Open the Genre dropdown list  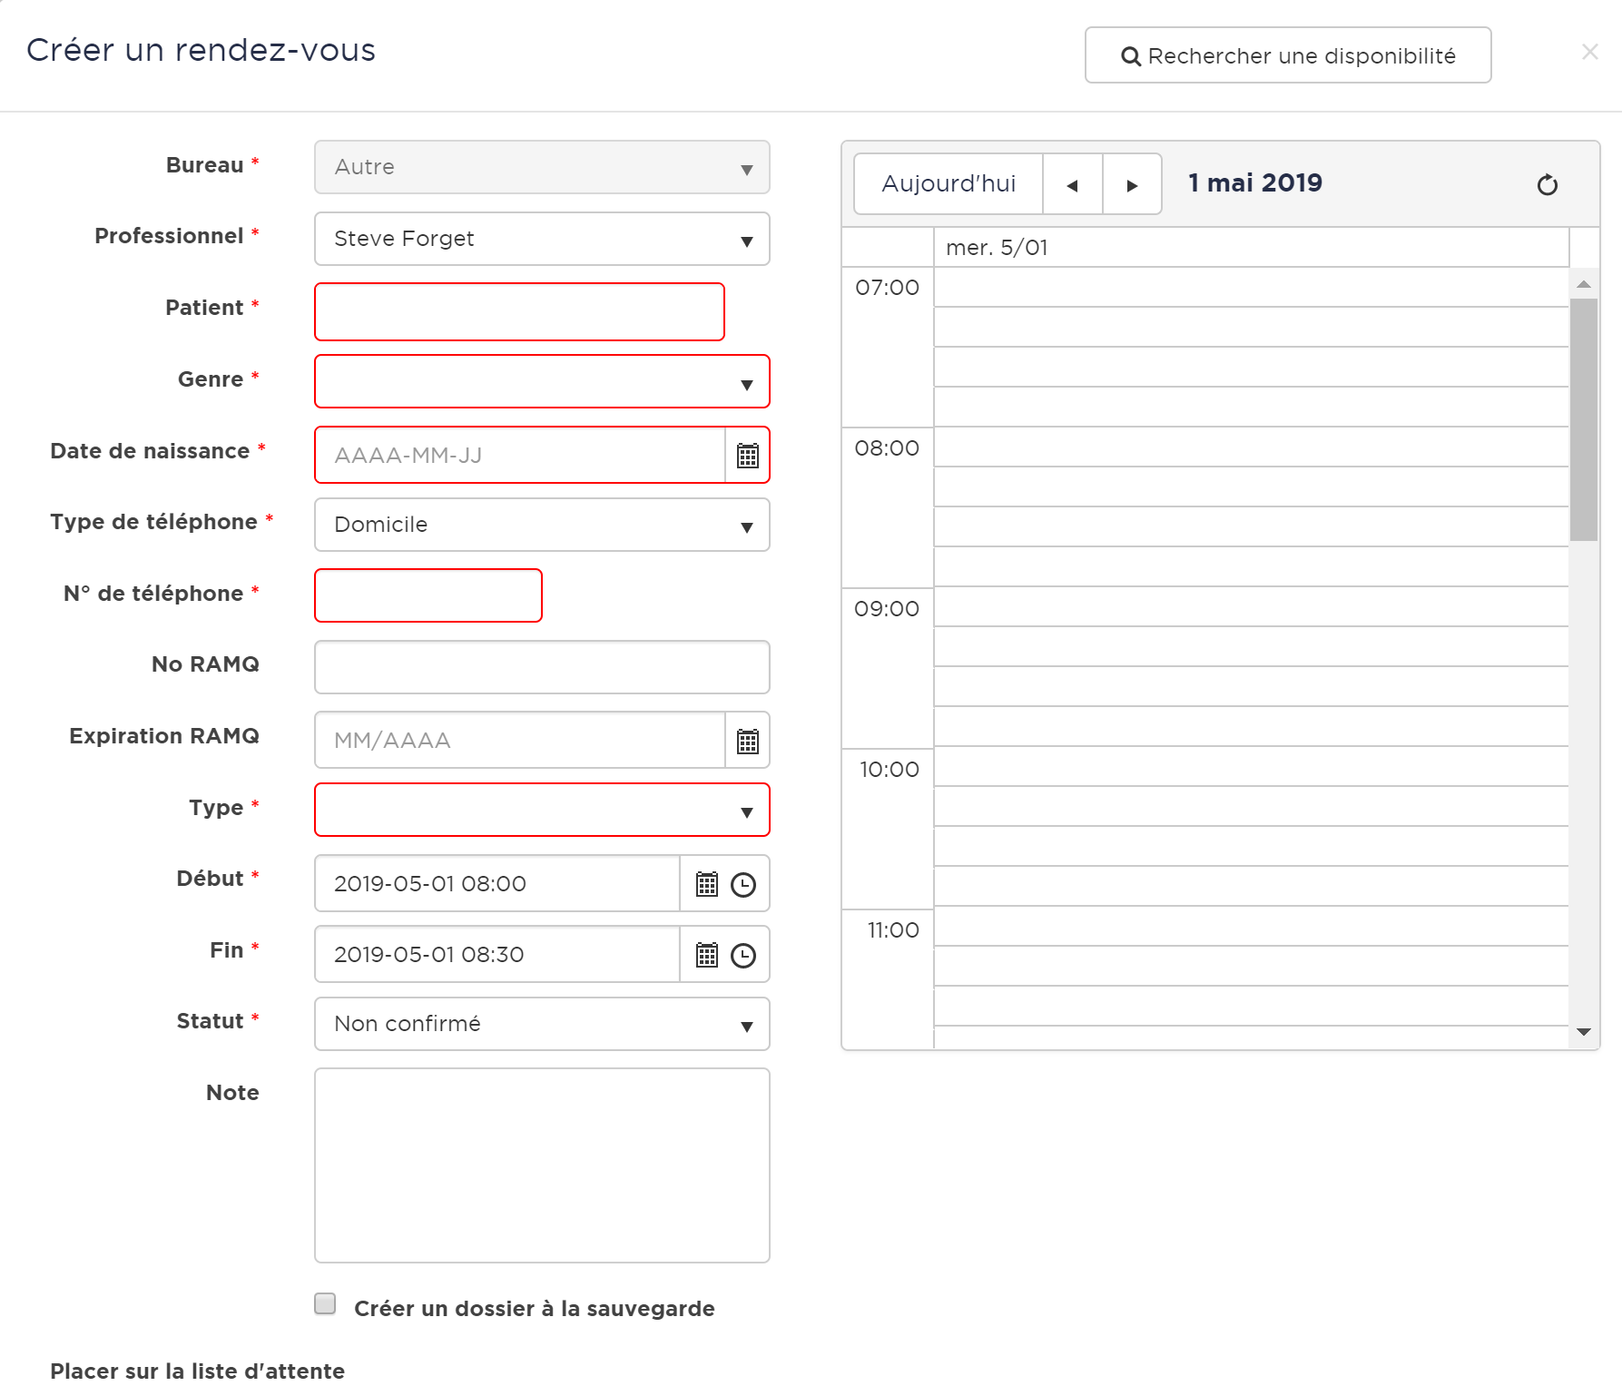[542, 381]
